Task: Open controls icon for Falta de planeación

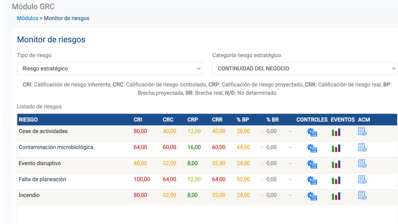Action: tap(312, 180)
